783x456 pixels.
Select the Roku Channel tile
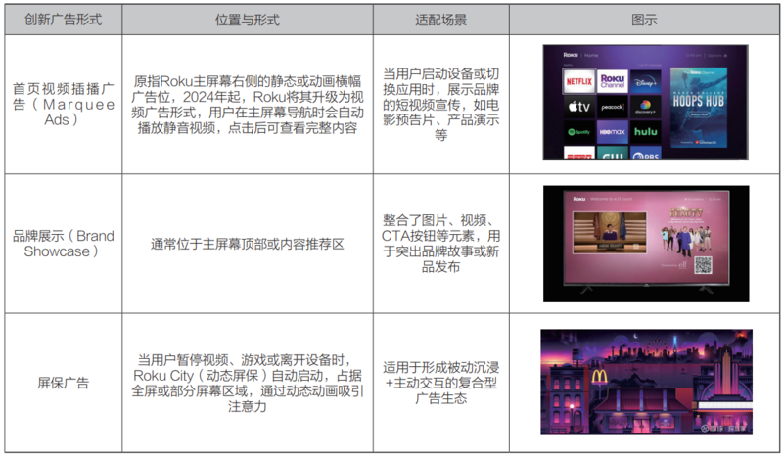tap(613, 80)
